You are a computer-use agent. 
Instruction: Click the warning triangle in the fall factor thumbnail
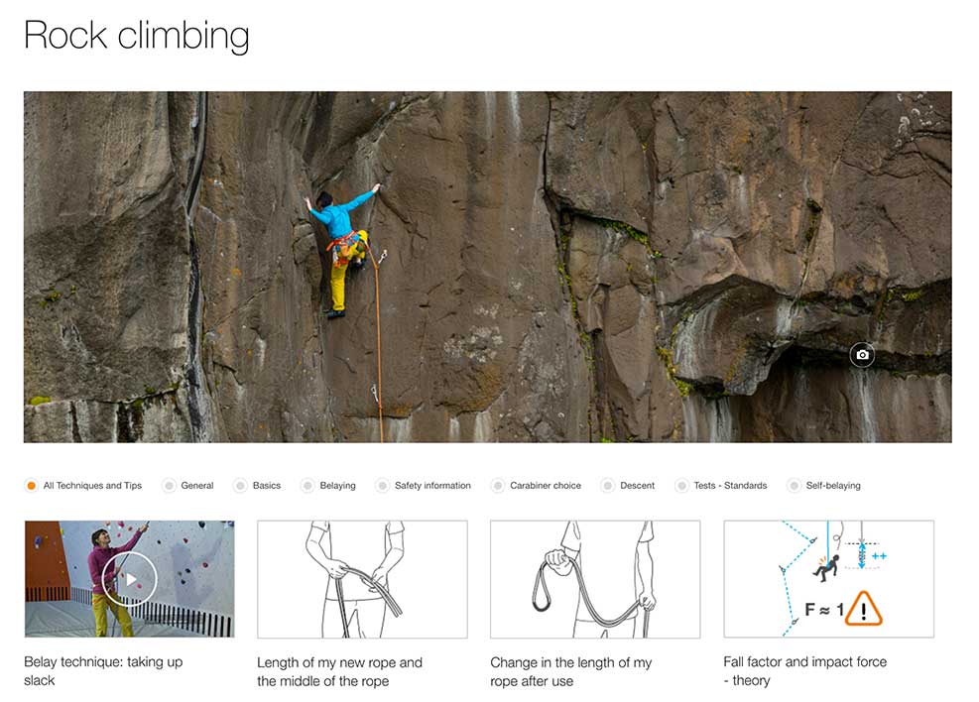[864, 608]
